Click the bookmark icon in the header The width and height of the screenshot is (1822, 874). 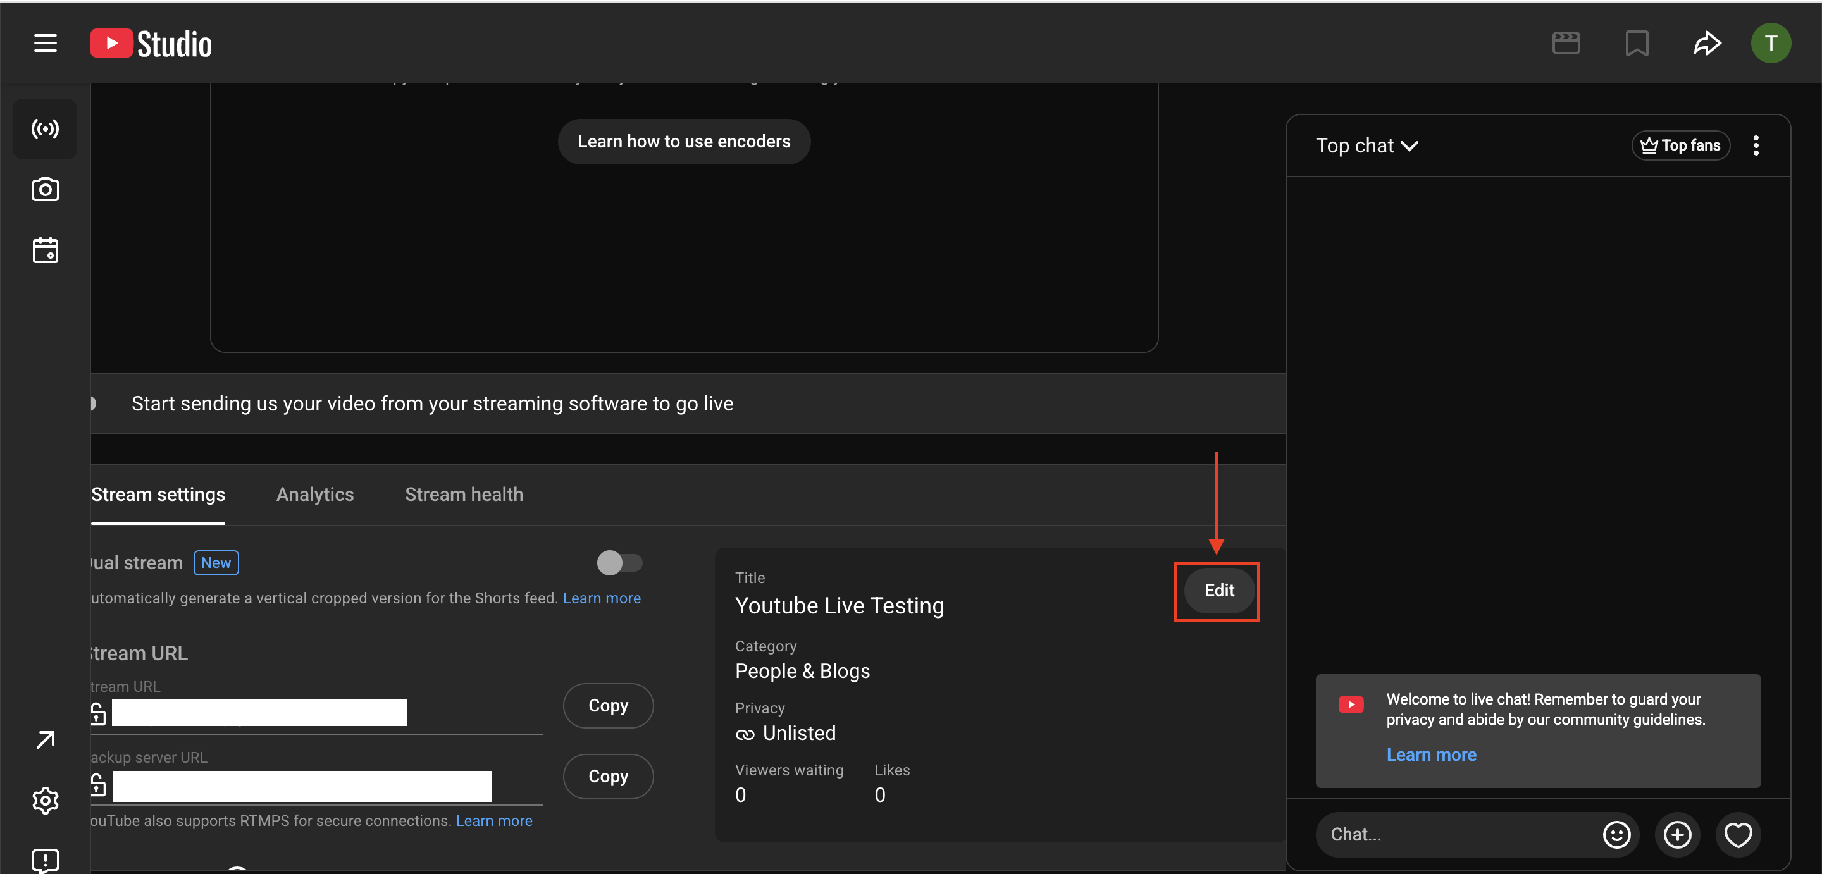[1636, 43]
